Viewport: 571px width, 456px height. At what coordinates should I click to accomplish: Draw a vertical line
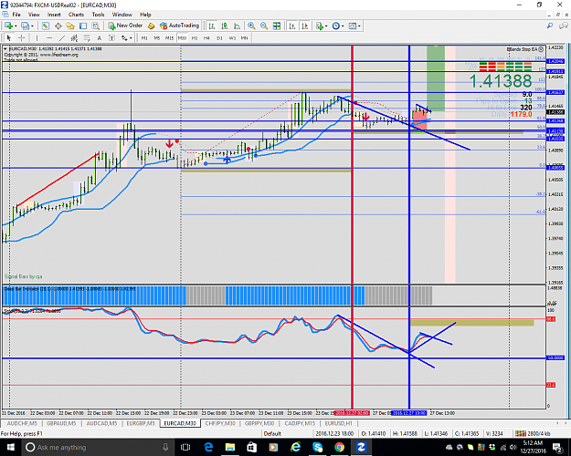click(37, 37)
